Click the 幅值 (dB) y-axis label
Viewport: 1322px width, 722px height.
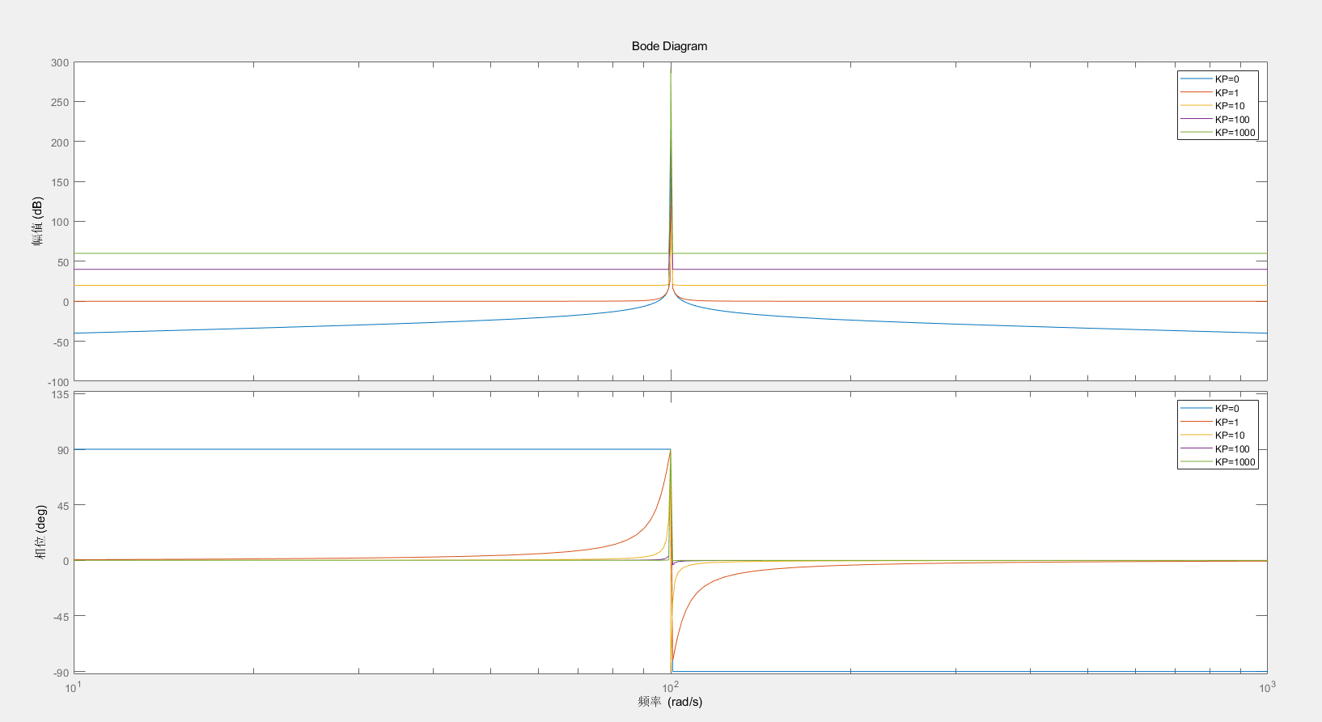[37, 221]
